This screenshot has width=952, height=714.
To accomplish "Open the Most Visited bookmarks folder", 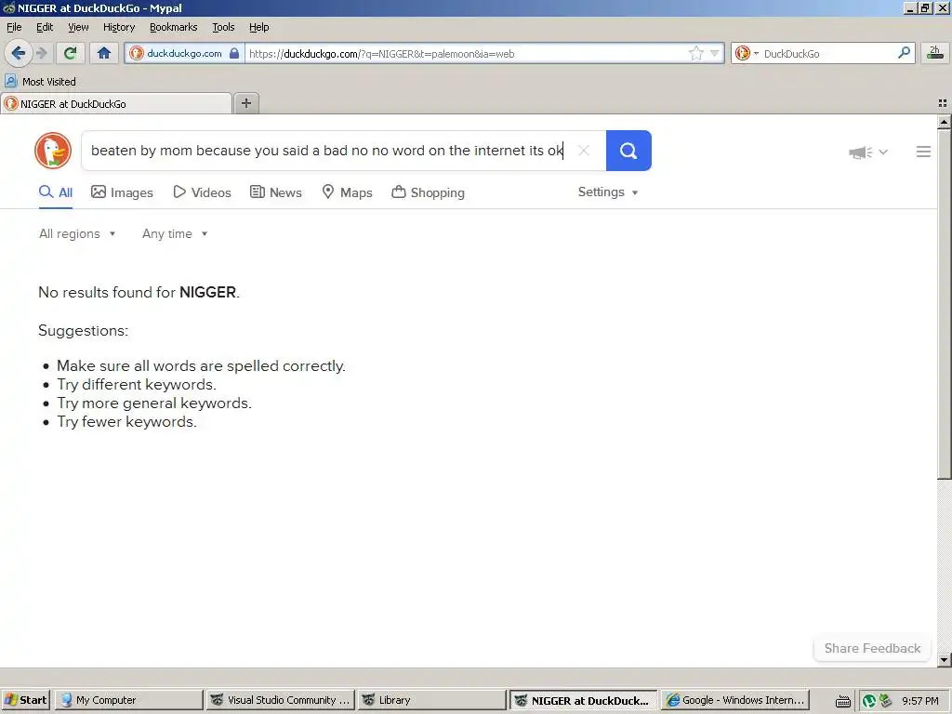I will 40,82.
